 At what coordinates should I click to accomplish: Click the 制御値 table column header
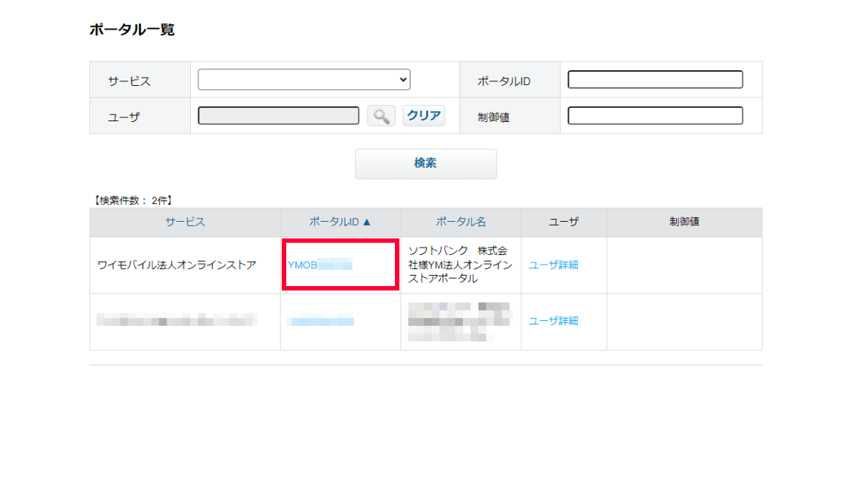point(684,222)
